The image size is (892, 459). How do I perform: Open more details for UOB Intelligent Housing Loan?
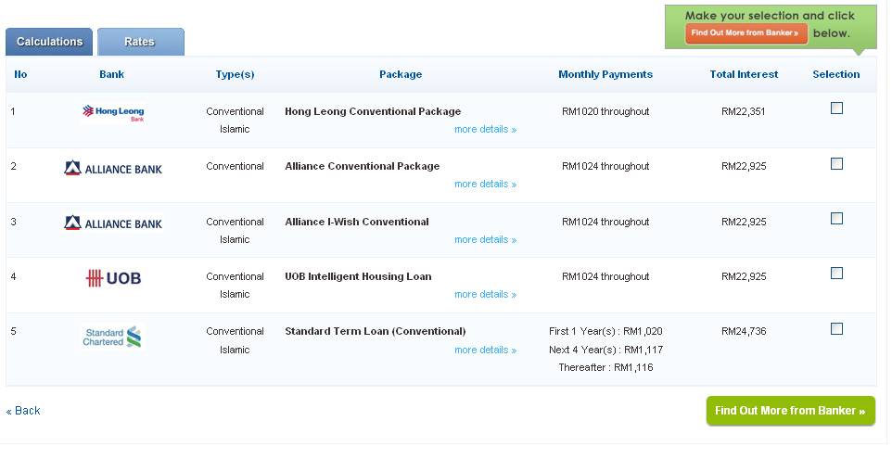[x=485, y=295]
